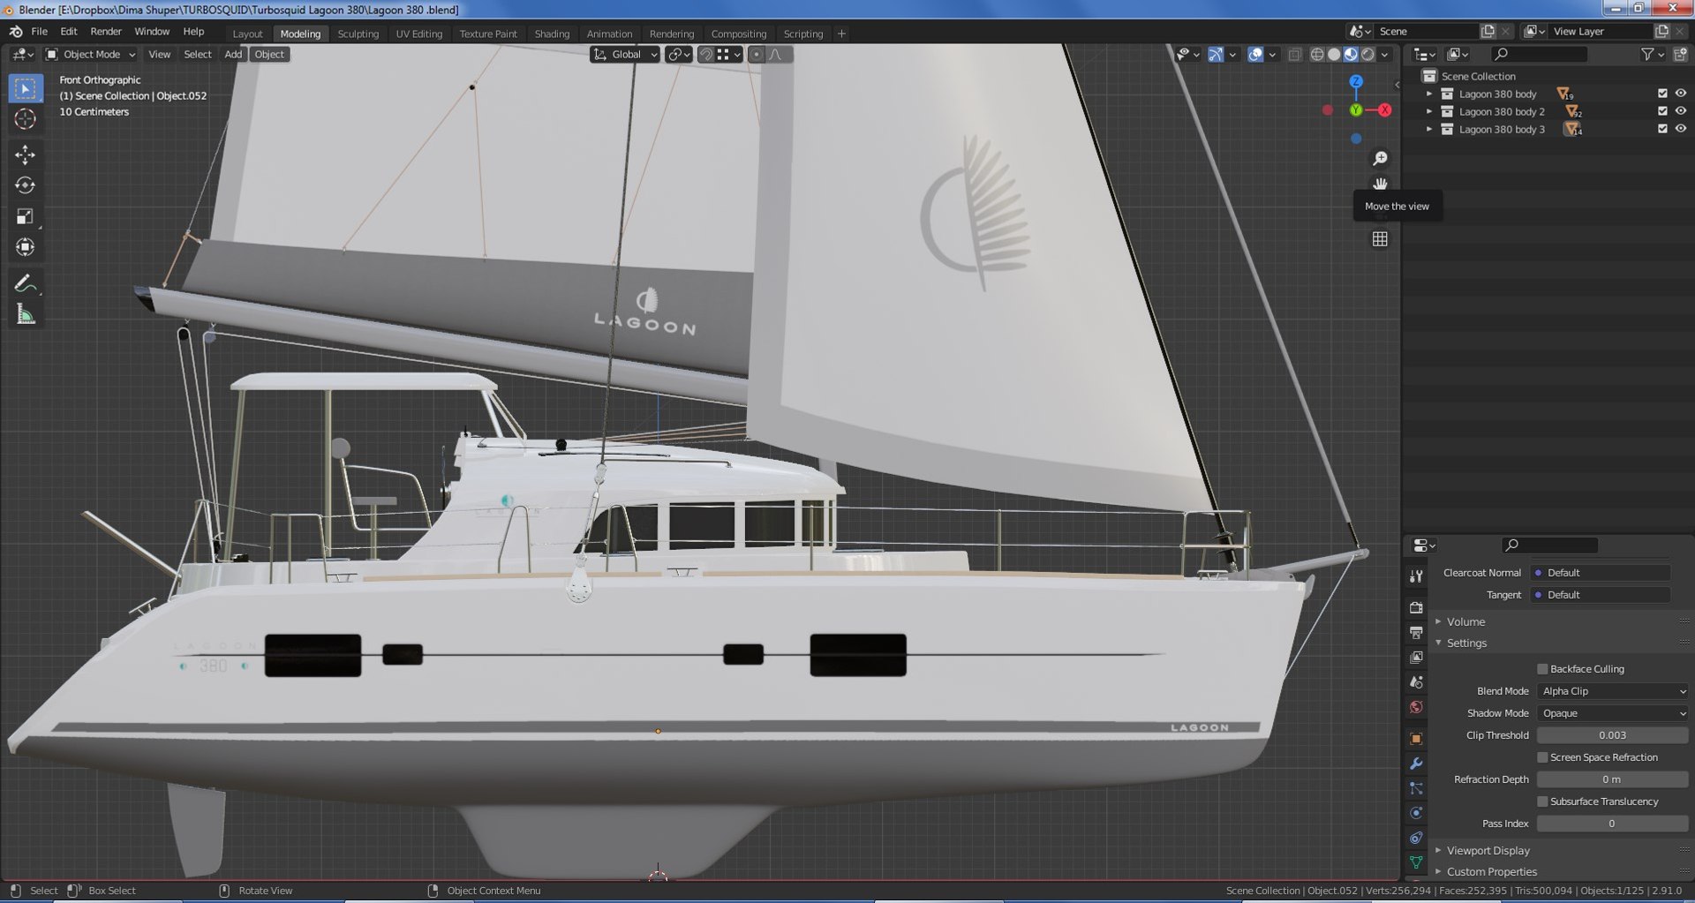Image resolution: width=1695 pixels, height=903 pixels.
Task: Toggle orthographic grid view icon
Action: click(1380, 239)
